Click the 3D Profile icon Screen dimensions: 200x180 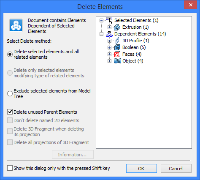click(x=117, y=41)
